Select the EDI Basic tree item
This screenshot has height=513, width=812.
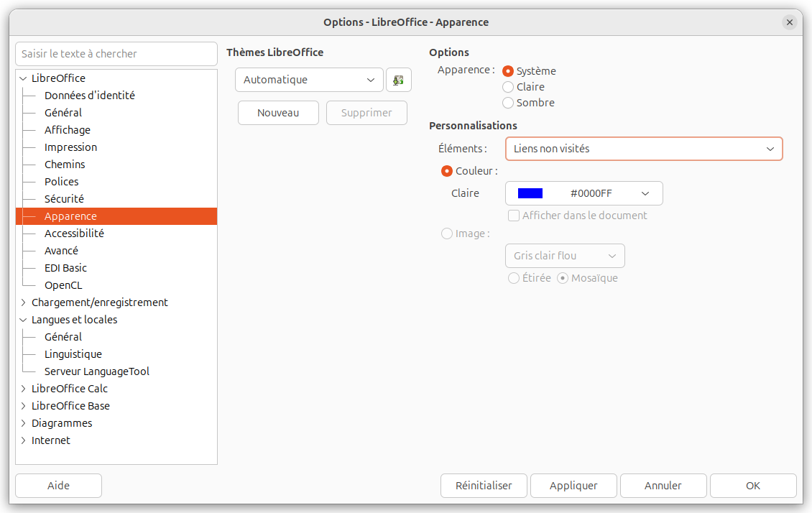pyautogui.click(x=66, y=267)
